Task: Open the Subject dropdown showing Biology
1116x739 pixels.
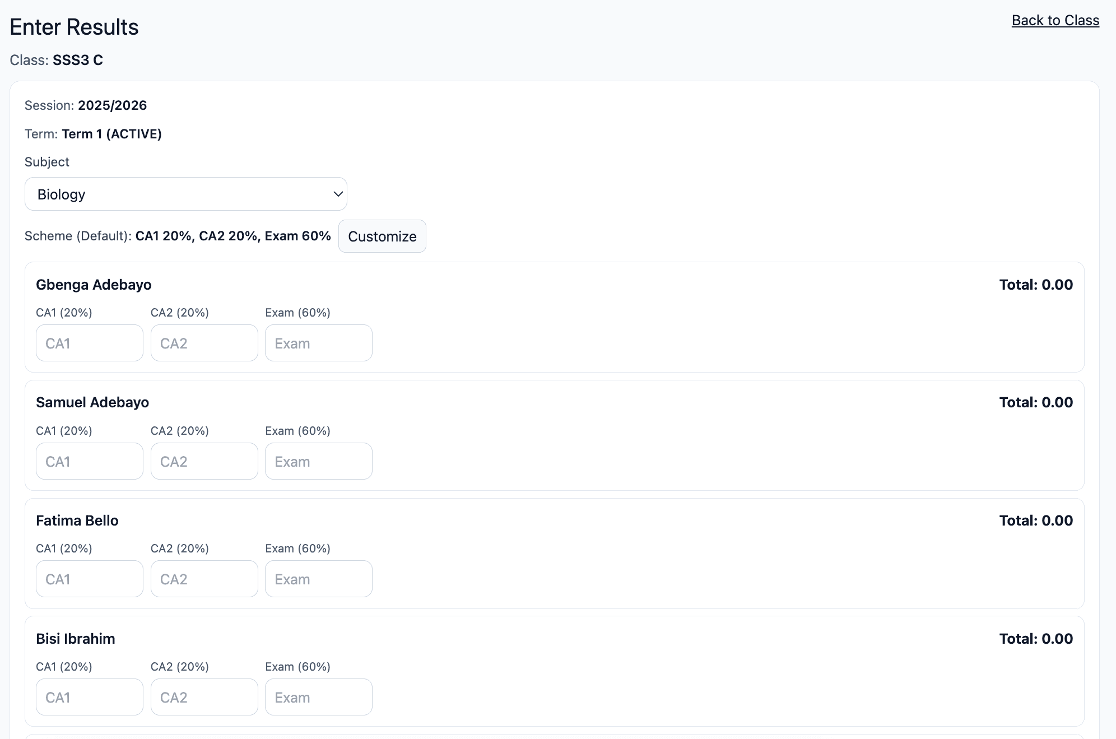Action: point(185,194)
